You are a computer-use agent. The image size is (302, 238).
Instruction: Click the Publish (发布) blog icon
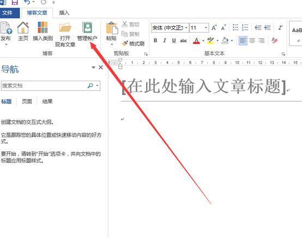pos(6,28)
